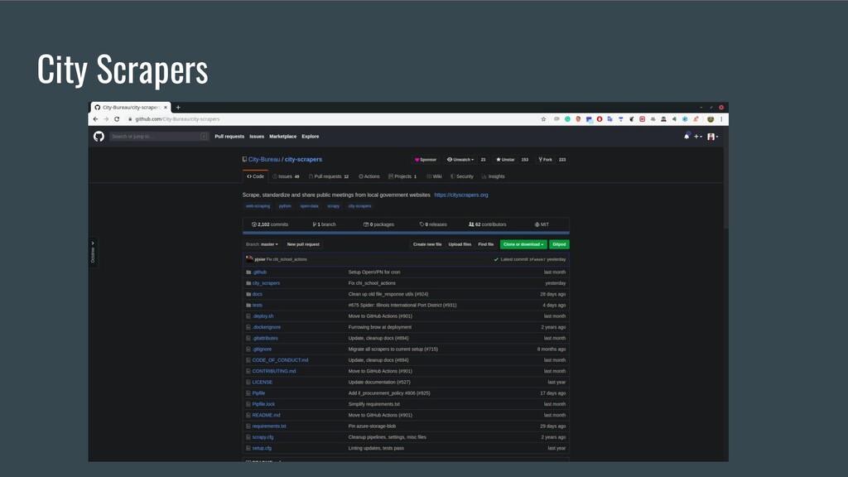Open the .github folder

259,272
